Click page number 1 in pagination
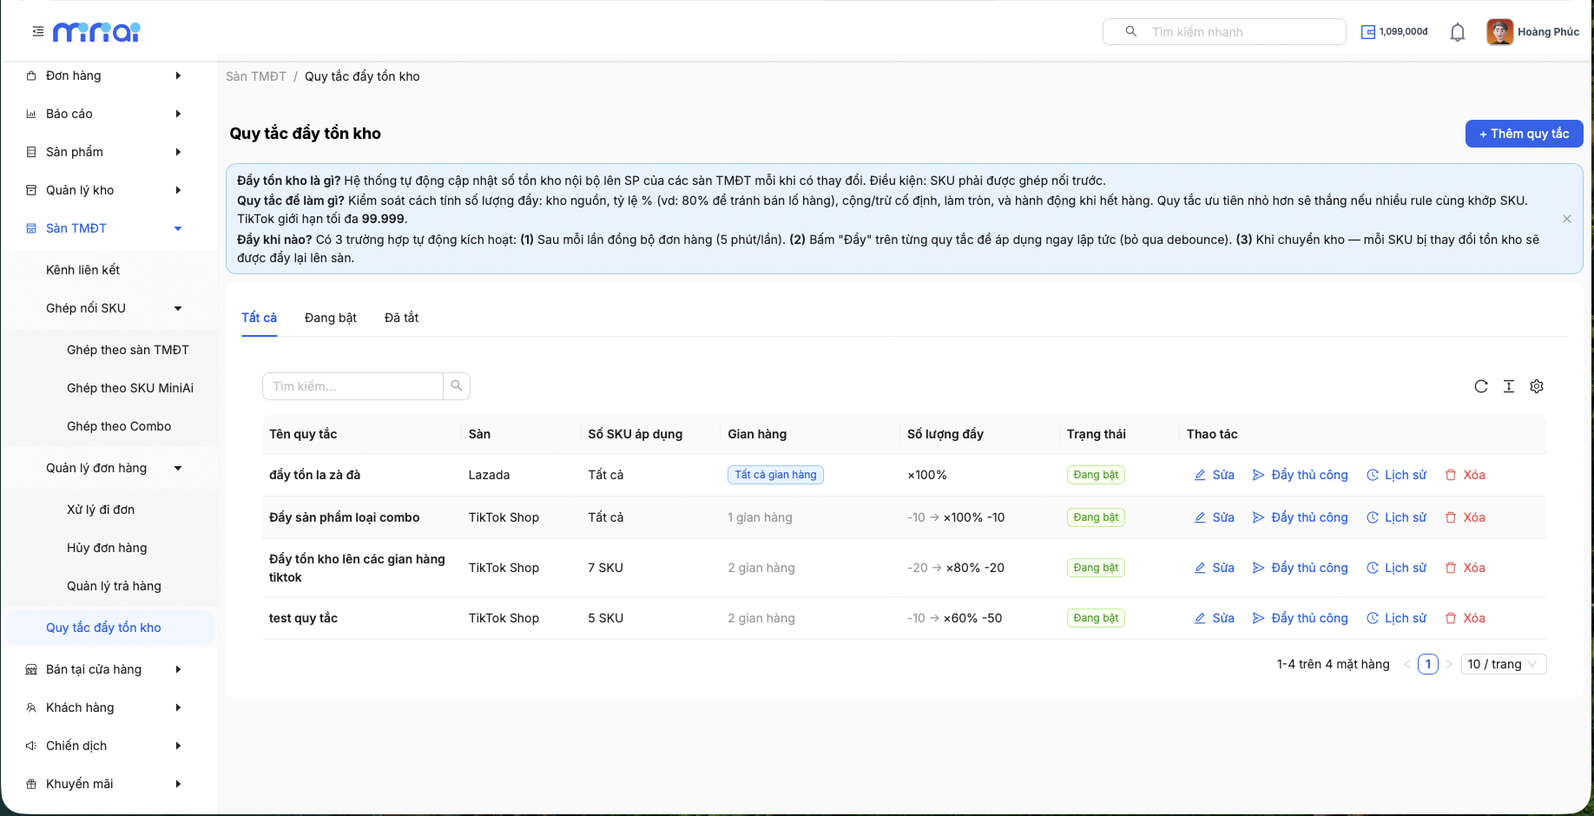The image size is (1594, 816). pos(1428,664)
